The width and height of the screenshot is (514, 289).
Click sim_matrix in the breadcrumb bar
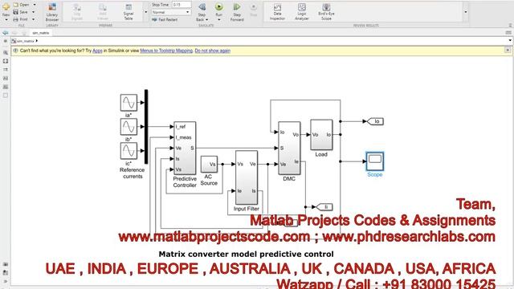26,41
